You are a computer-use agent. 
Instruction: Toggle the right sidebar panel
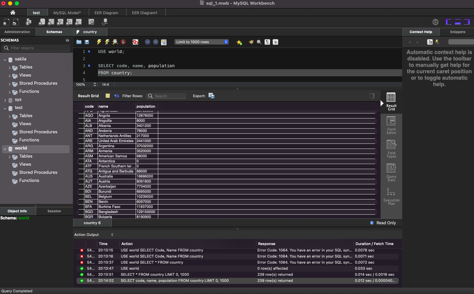pyautogui.click(x=467, y=22)
